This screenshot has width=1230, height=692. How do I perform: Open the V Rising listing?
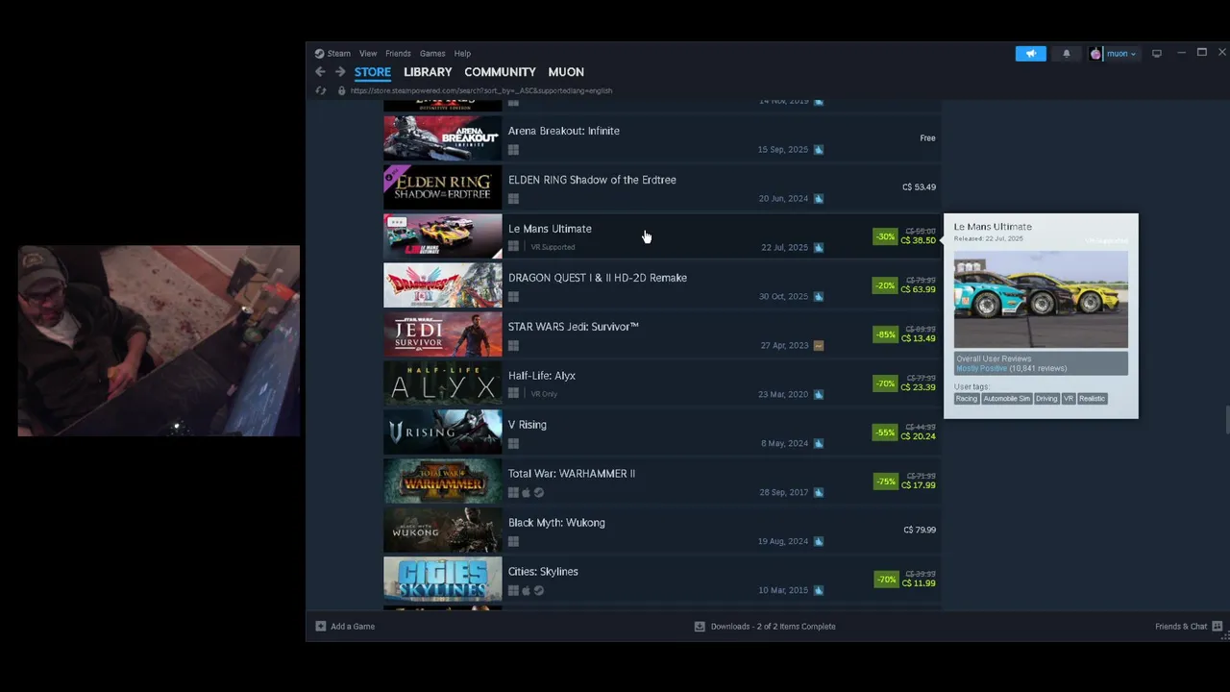[661, 432]
